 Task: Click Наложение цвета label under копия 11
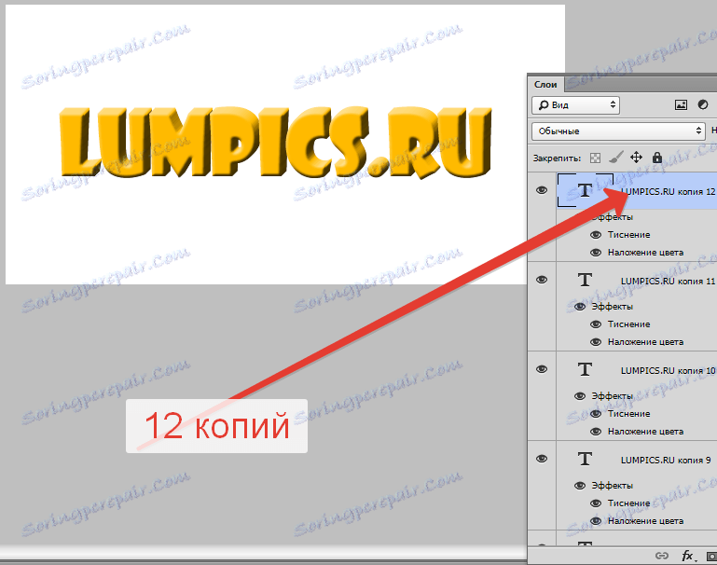click(645, 342)
